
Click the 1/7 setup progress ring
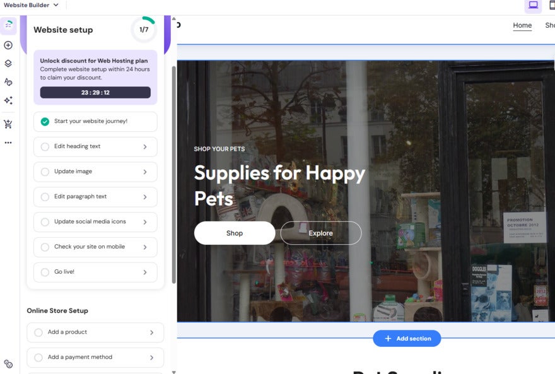pyautogui.click(x=144, y=30)
